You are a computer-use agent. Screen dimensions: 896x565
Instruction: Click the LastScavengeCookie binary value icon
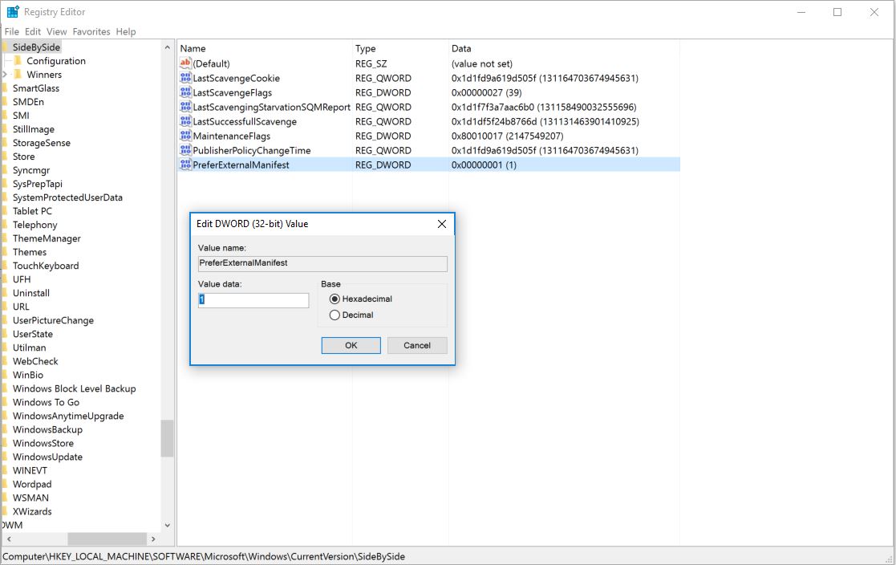(x=185, y=78)
